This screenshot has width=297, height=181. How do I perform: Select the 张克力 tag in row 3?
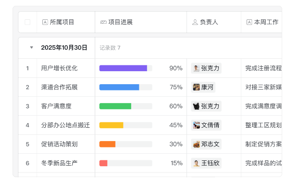206,106
